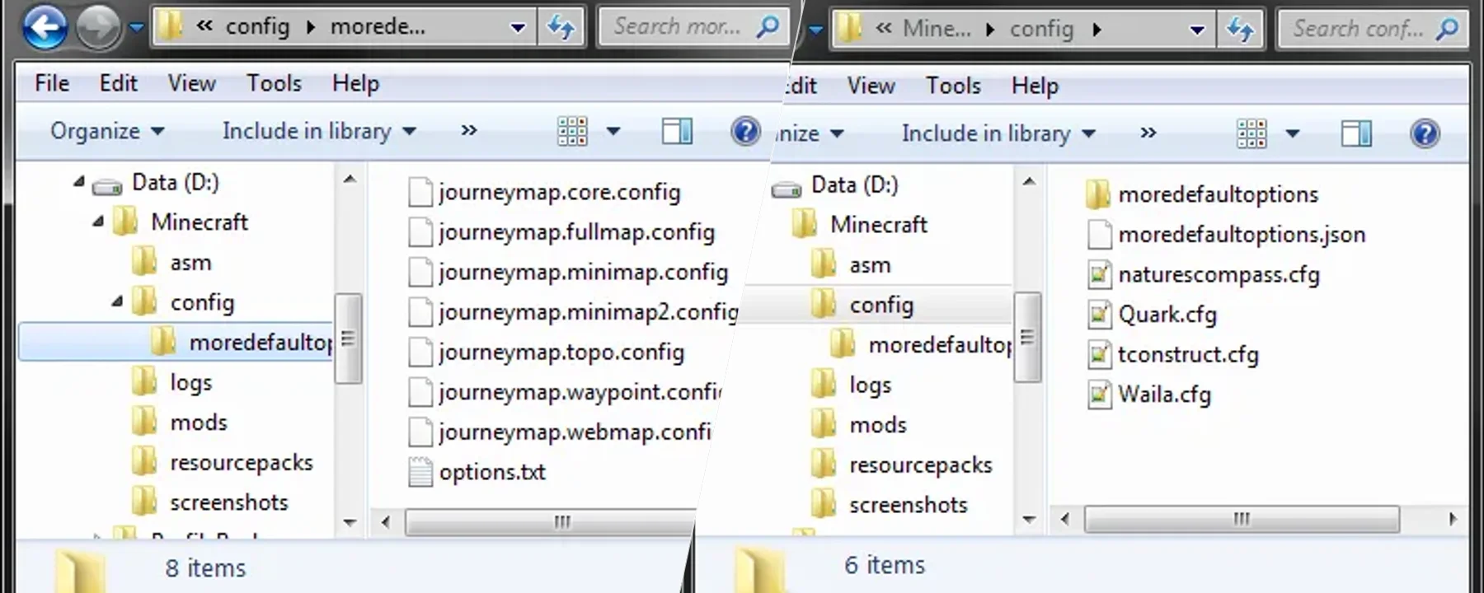Click the Help question-mark icon in right window

coord(1425,133)
